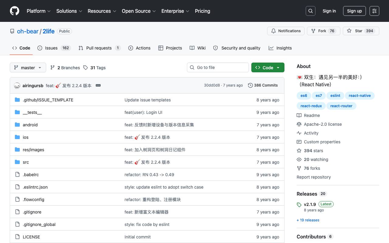Open the 2life repository name link

click(x=49, y=31)
